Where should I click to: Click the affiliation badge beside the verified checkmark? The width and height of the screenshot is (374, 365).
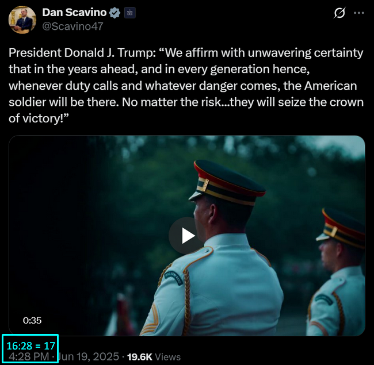click(130, 13)
